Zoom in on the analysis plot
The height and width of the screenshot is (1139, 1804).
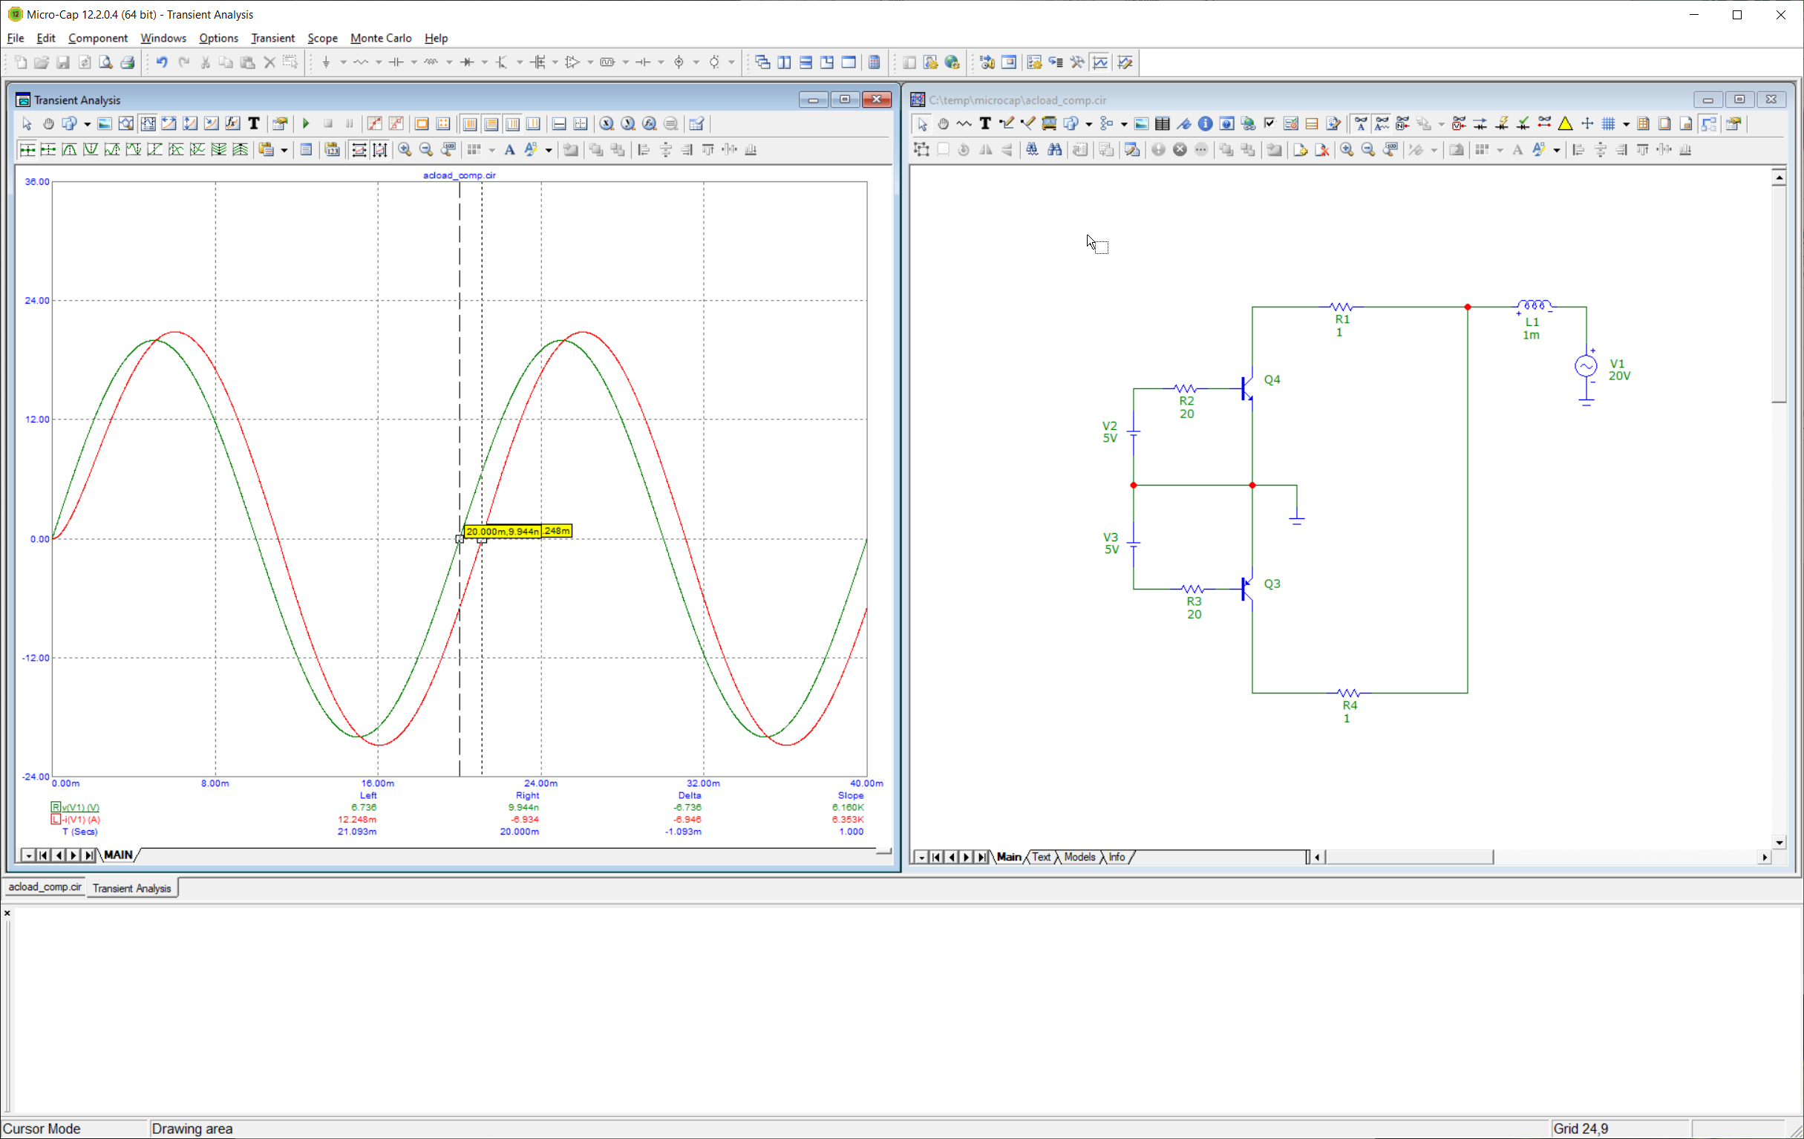pos(405,150)
